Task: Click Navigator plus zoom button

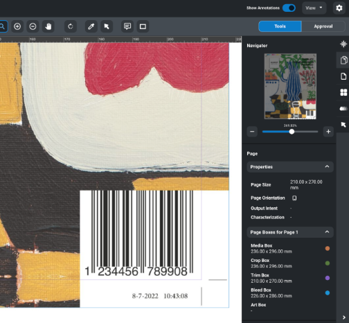Action: click(328, 132)
